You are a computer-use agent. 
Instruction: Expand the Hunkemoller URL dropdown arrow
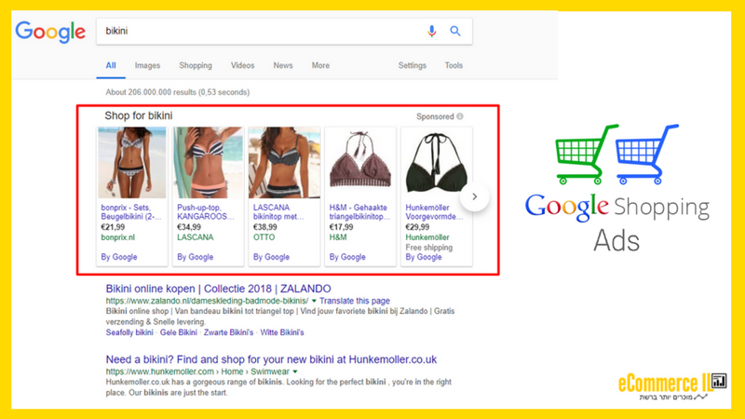[x=295, y=372]
